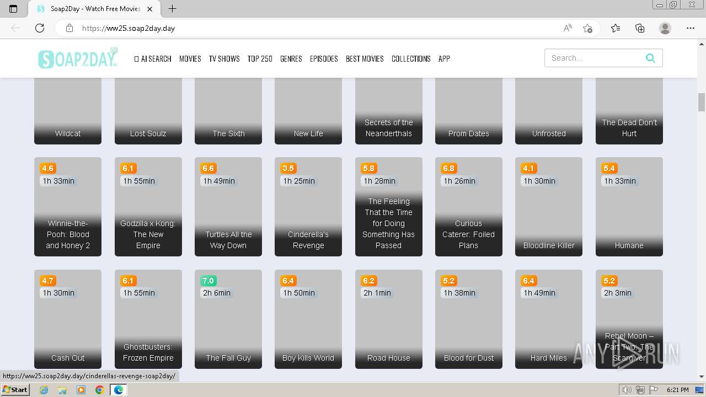Open the Boy Kills World card
The image size is (706, 397).
[x=308, y=319]
